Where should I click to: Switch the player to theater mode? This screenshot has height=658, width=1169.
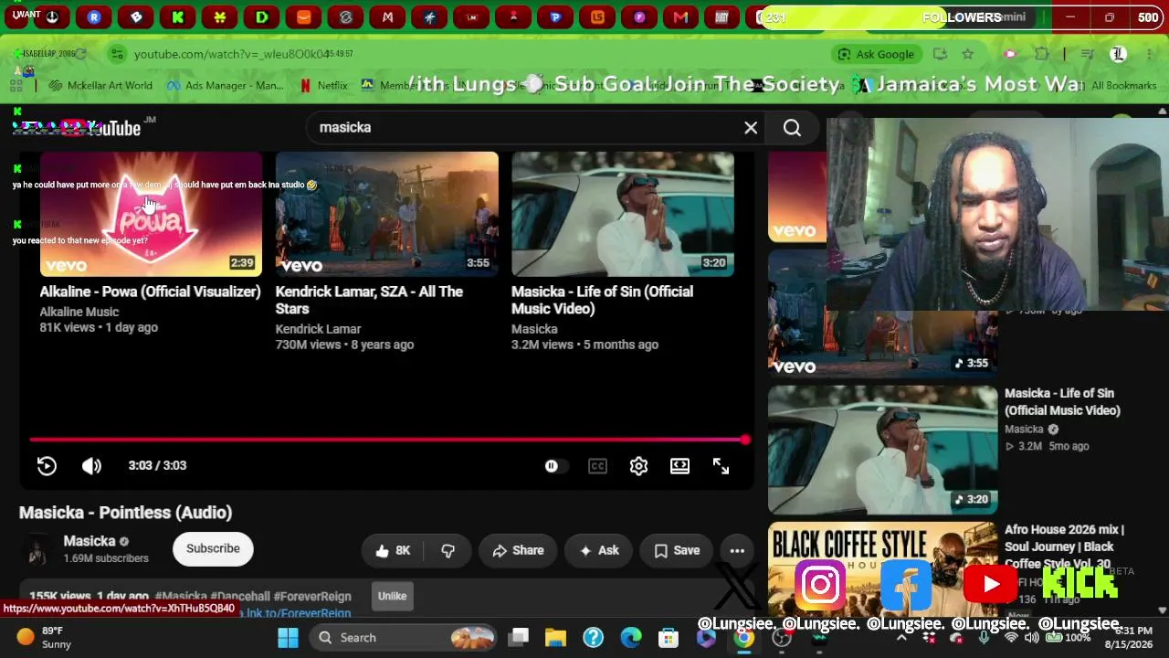click(679, 466)
